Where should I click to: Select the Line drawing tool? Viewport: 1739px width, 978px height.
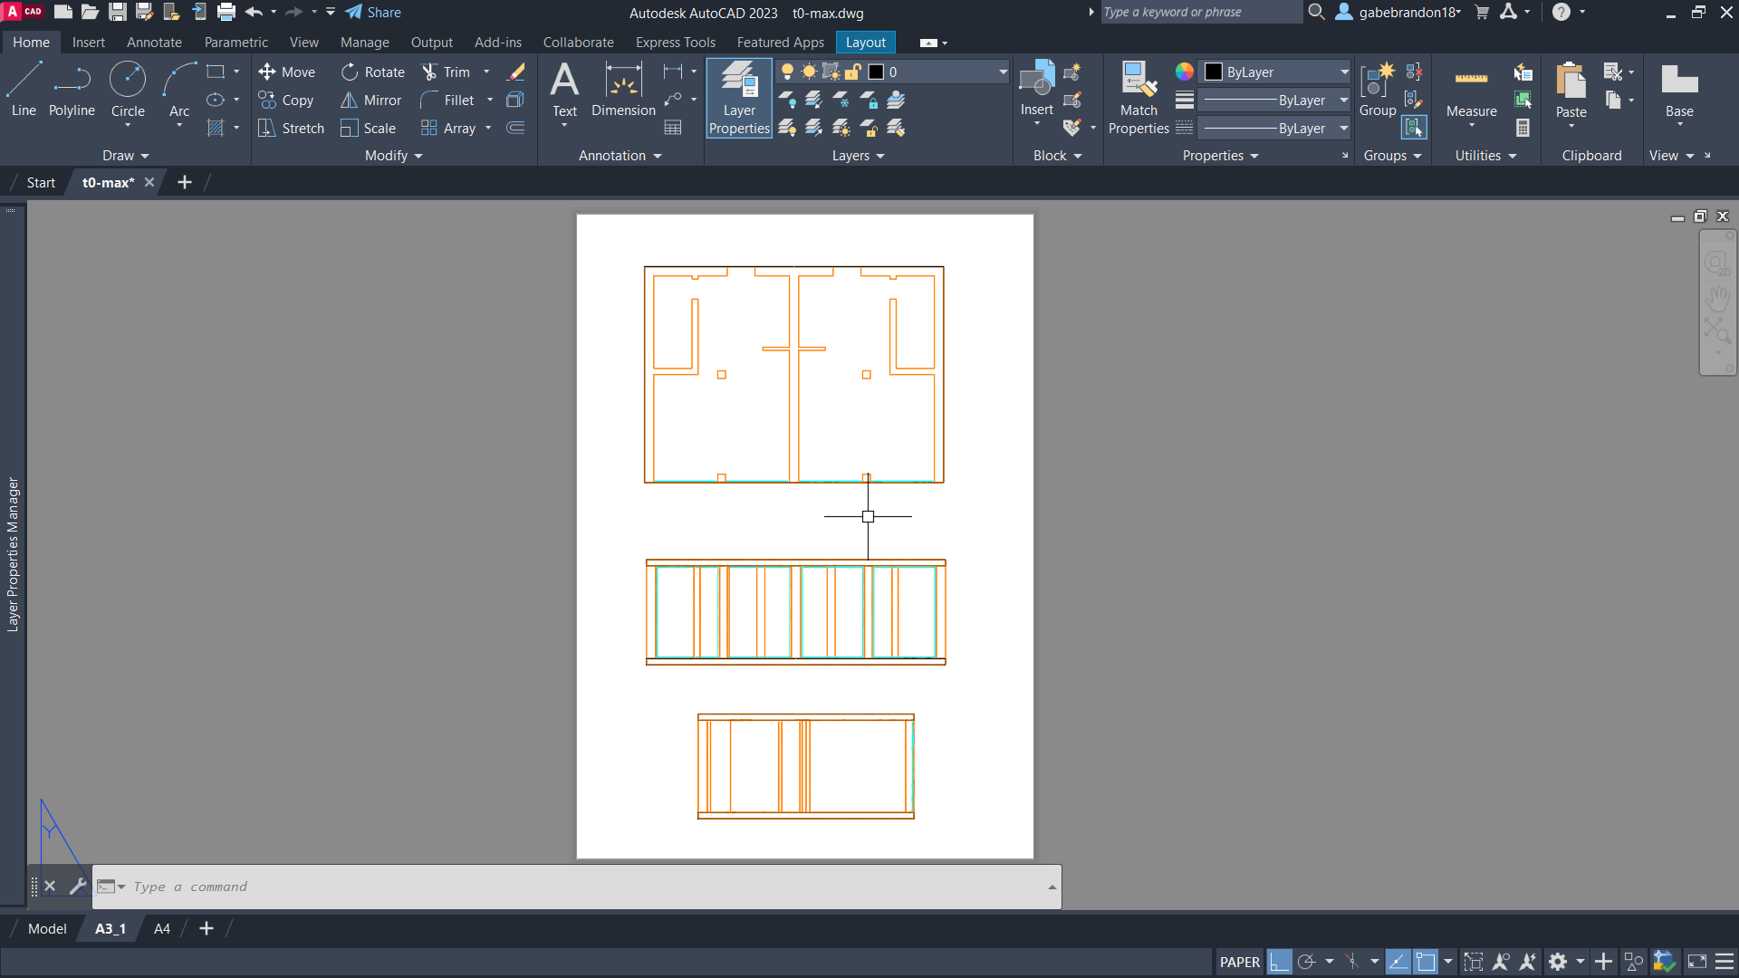tap(23, 86)
